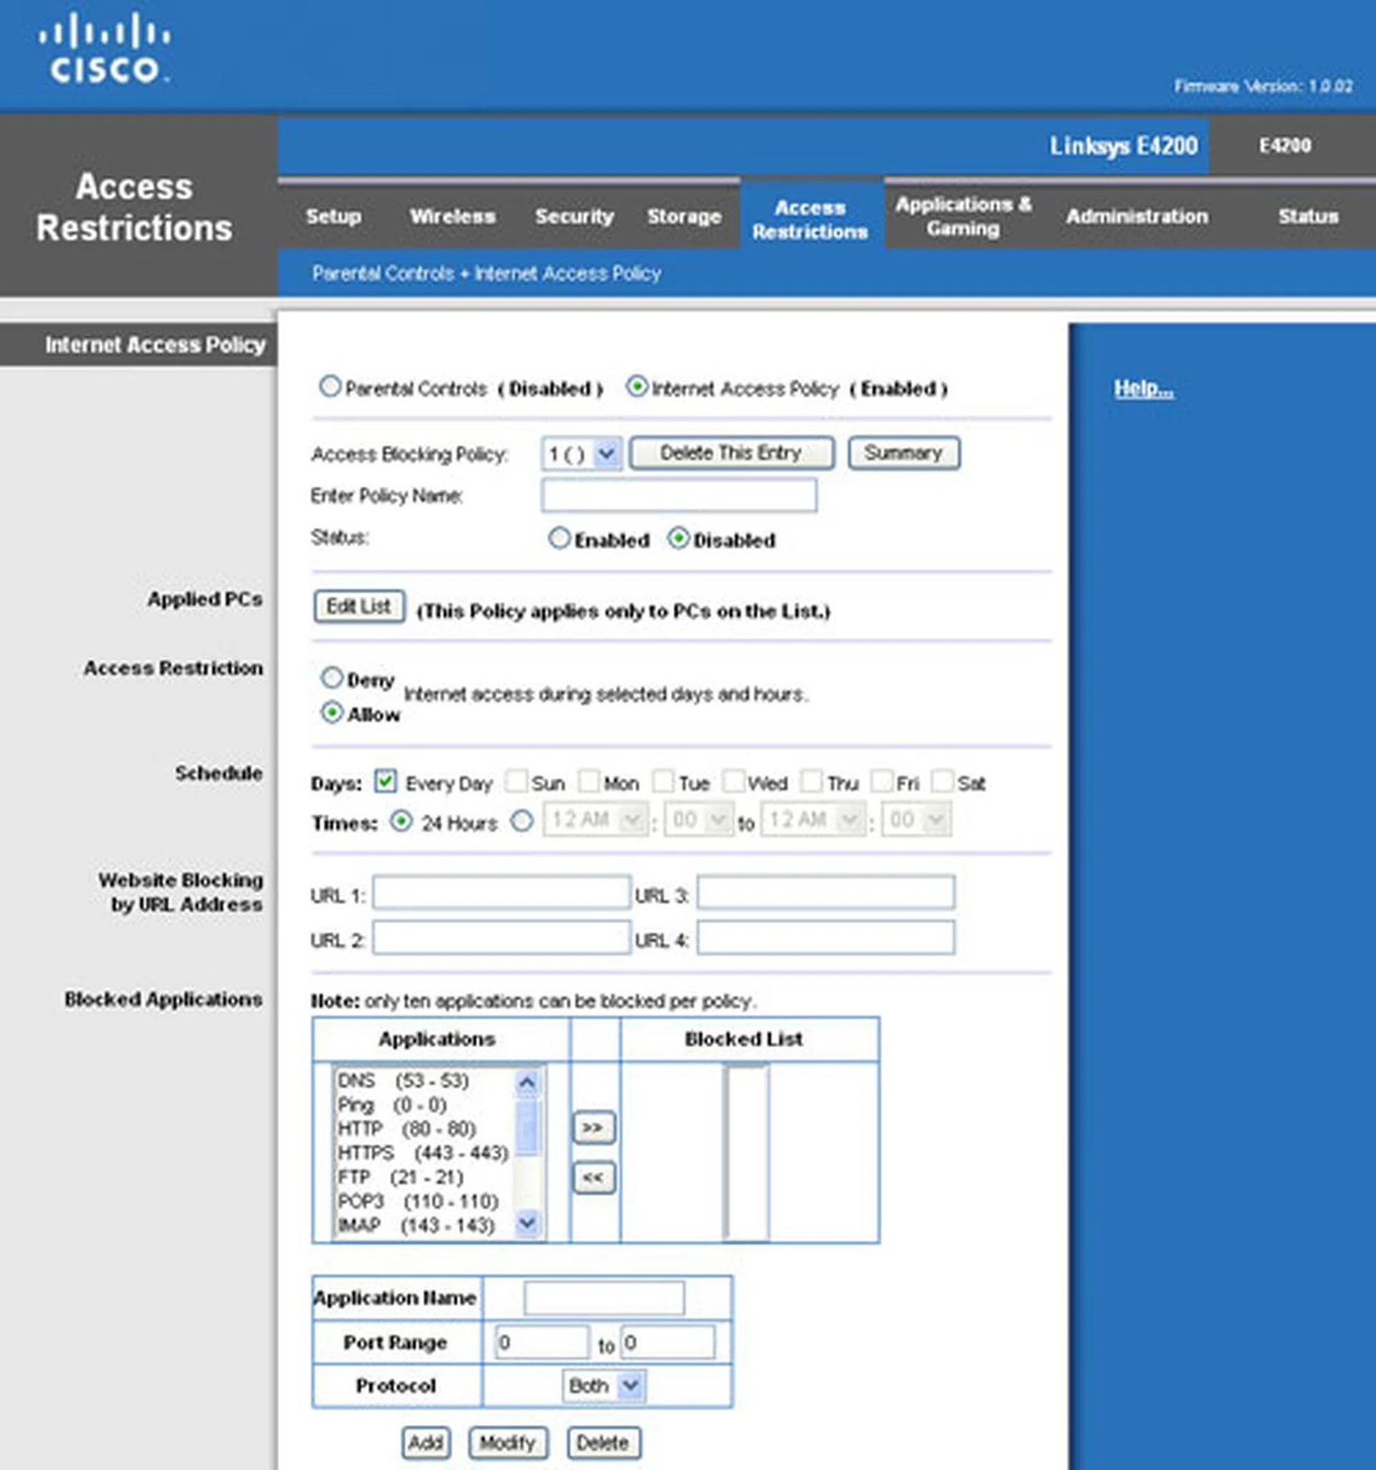Click the >> add to blocked list arrow

(593, 1129)
